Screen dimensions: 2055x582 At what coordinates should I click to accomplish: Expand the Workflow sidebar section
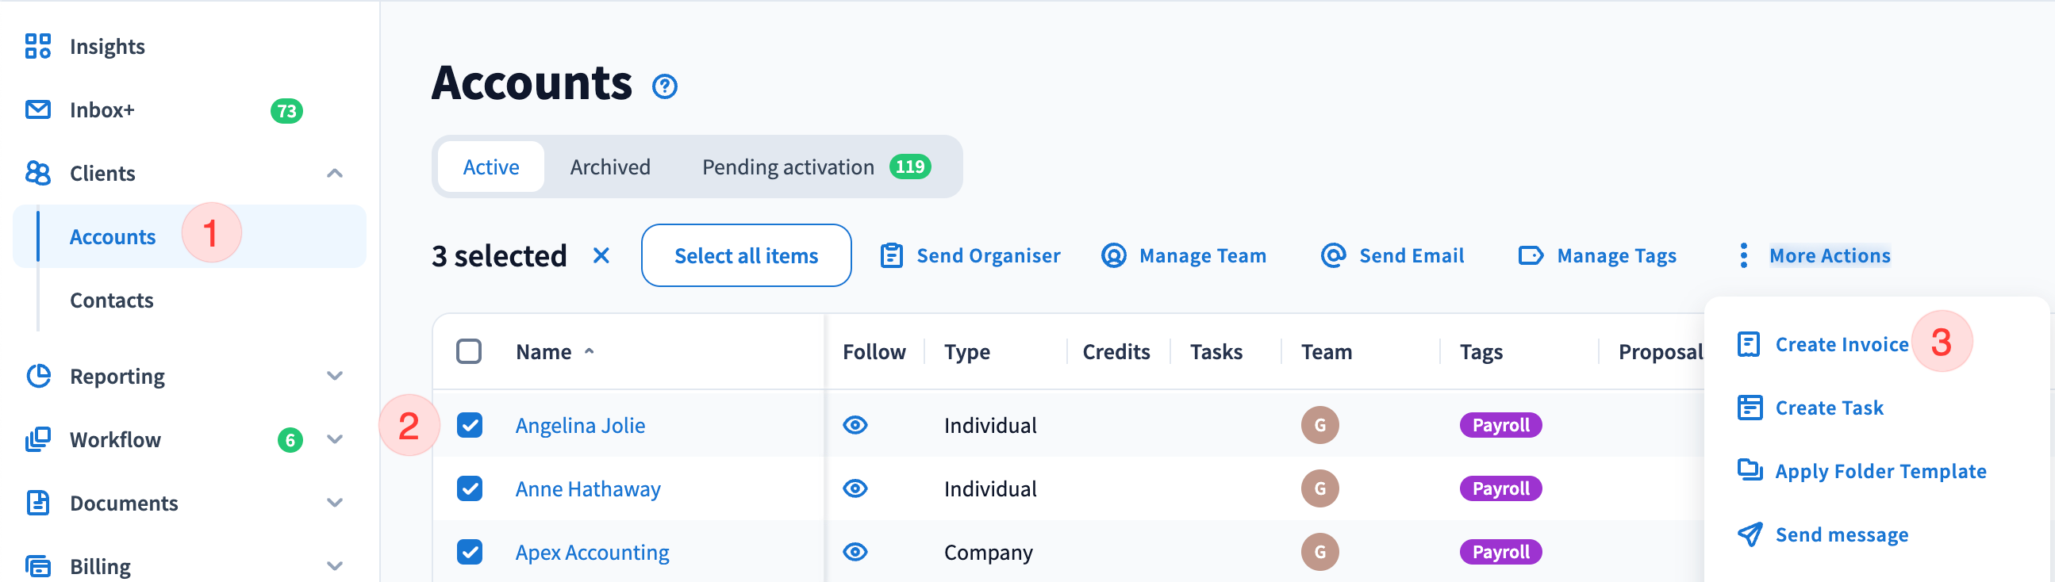point(335,439)
